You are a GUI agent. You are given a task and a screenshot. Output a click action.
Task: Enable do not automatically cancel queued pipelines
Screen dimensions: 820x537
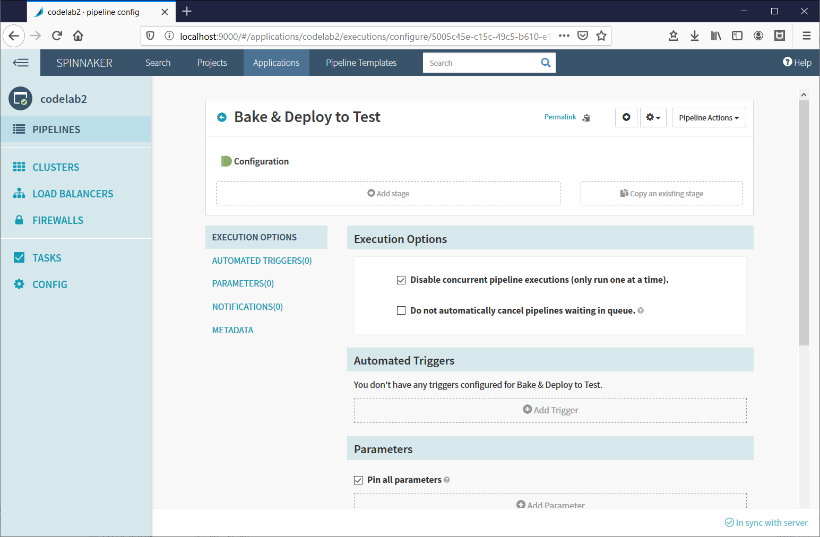tap(401, 310)
